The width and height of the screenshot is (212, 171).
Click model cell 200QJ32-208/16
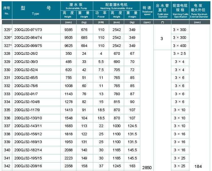(30, 166)
